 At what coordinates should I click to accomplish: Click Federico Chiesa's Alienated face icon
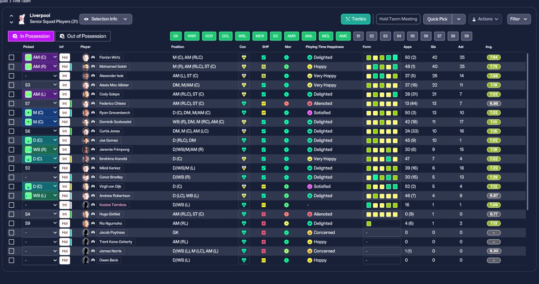[310, 103]
